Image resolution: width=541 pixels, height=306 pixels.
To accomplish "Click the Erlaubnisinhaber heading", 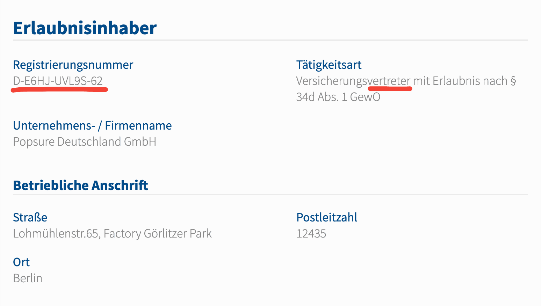I will click(x=85, y=28).
